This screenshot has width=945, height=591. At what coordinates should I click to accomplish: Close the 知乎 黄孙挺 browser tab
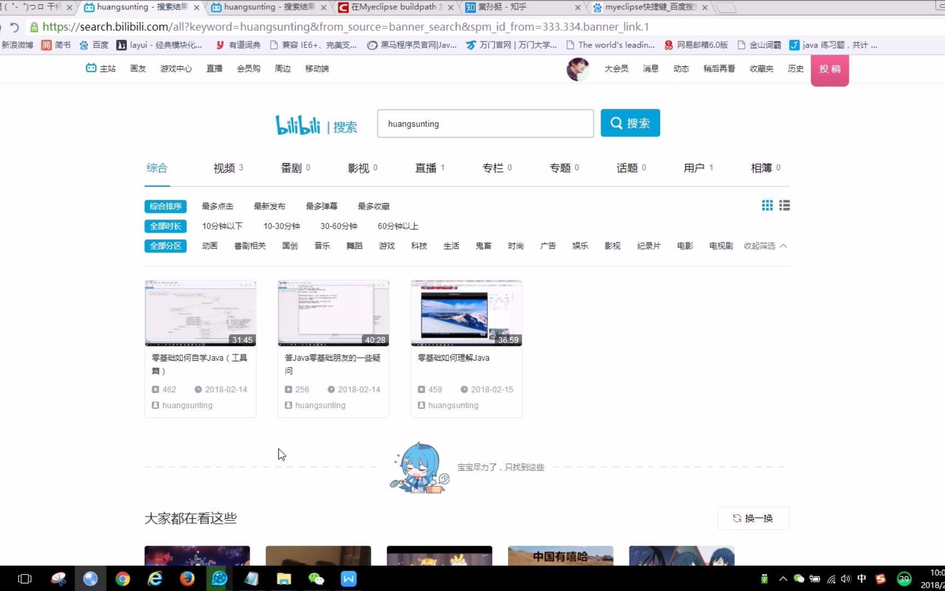click(x=578, y=8)
